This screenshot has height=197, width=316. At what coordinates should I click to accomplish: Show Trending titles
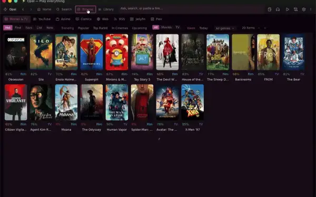[x=67, y=28]
